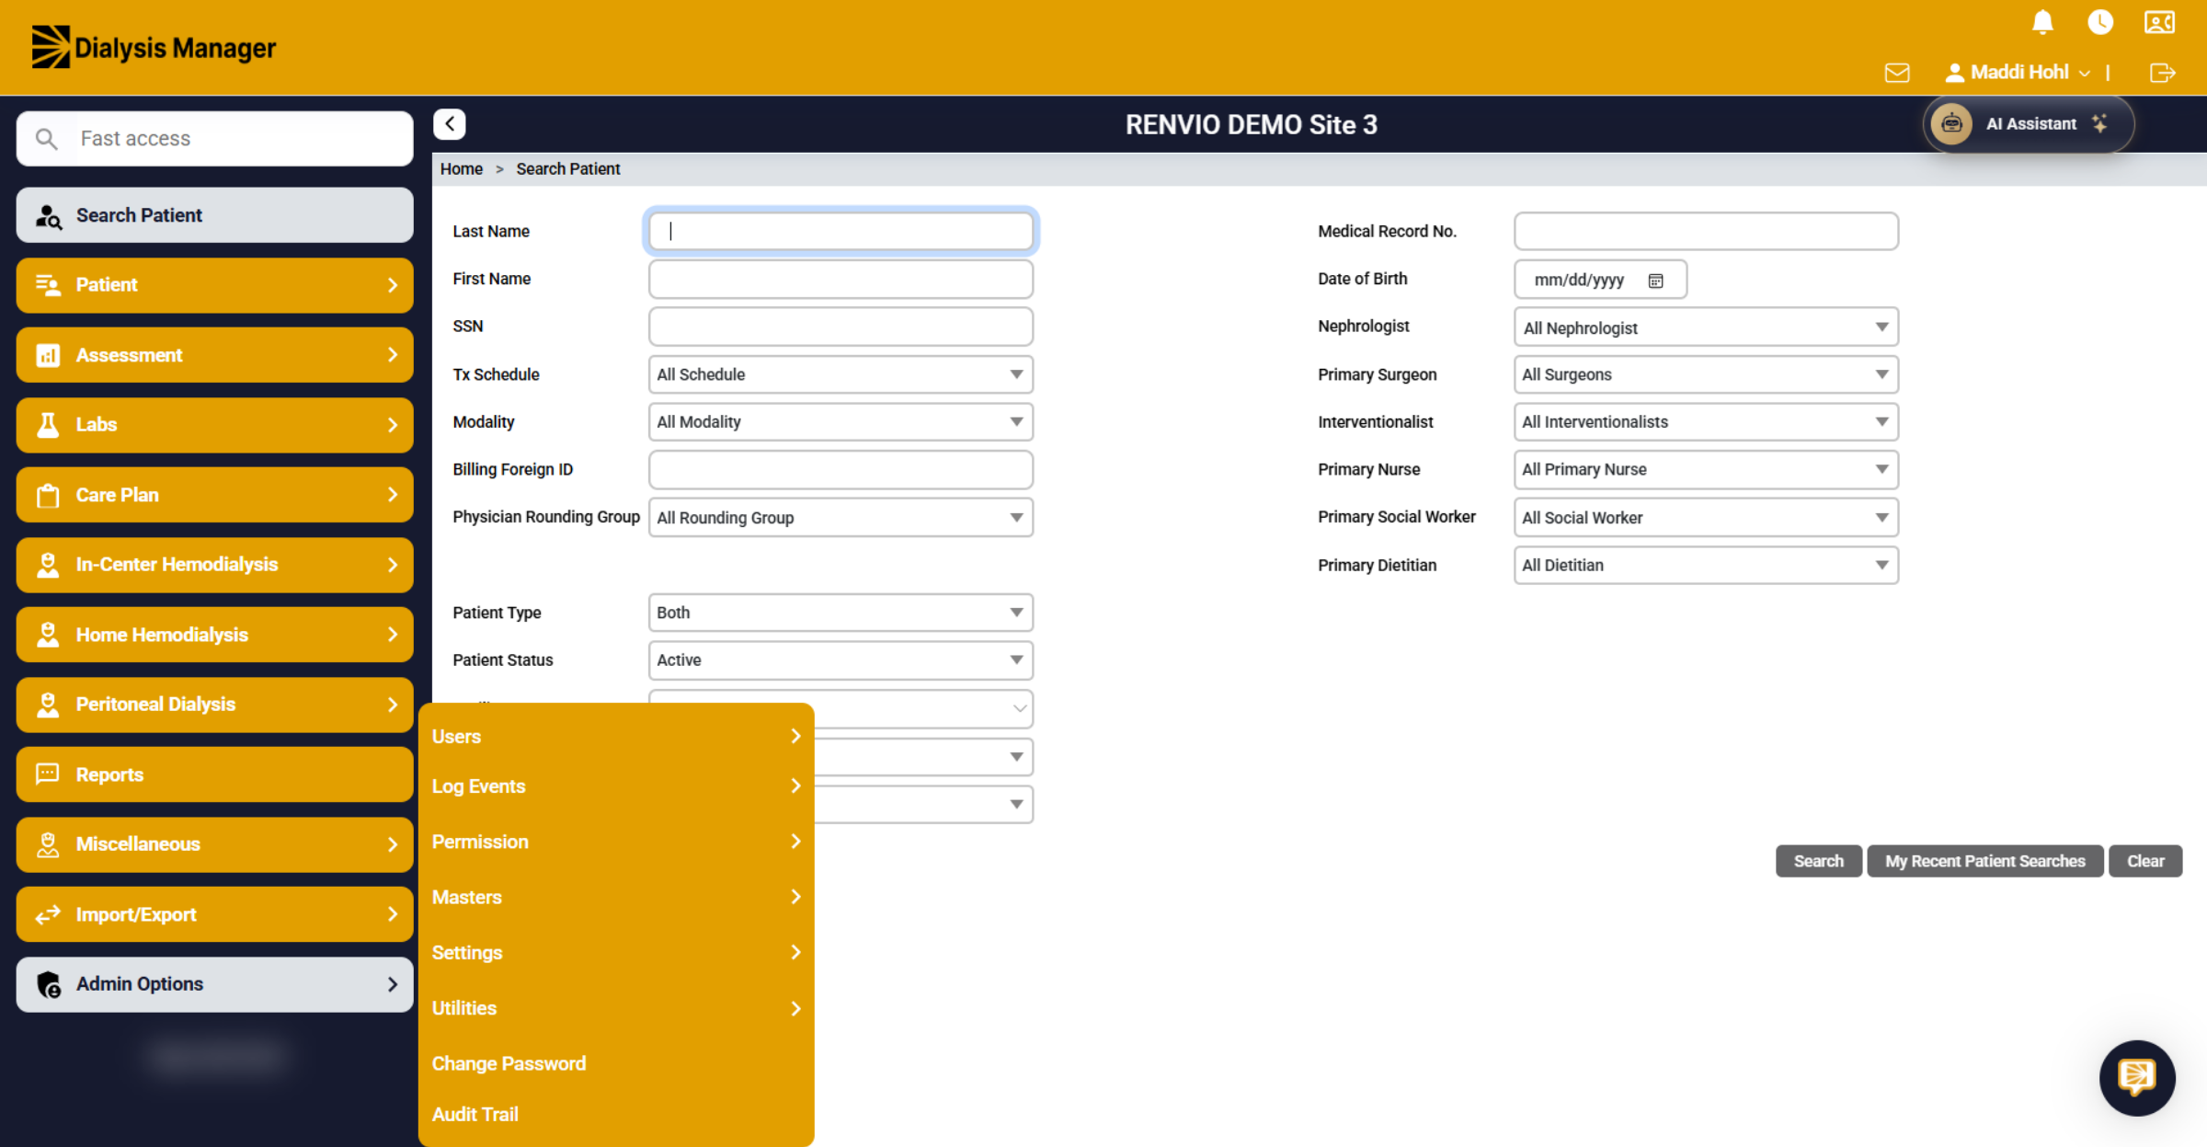Viewport: 2207px width, 1147px height.
Task: Open the Date of Birth calendar picker icon
Action: tap(1655, 281)
